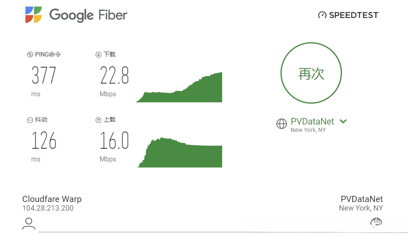The width and height of the screenshot is (408, 245).
Task: Click the upload speed graph
Action: tap(180, 152)
